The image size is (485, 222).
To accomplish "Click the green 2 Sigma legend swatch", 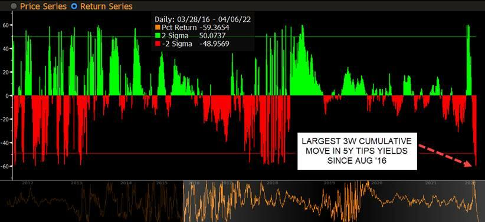I will tap(157, 35).
